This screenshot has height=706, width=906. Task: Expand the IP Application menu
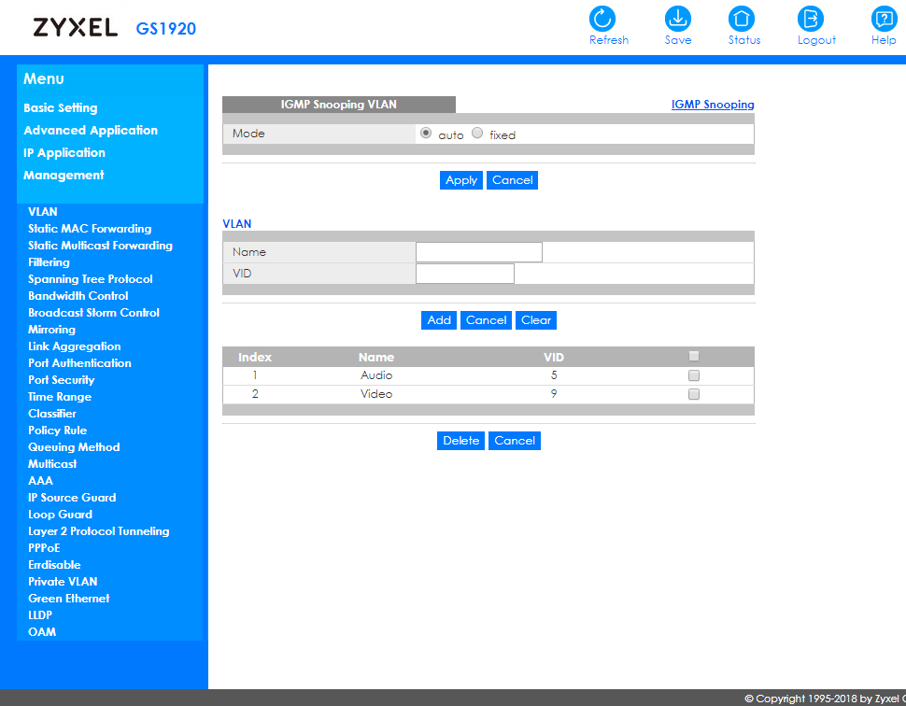coord(64,153)
